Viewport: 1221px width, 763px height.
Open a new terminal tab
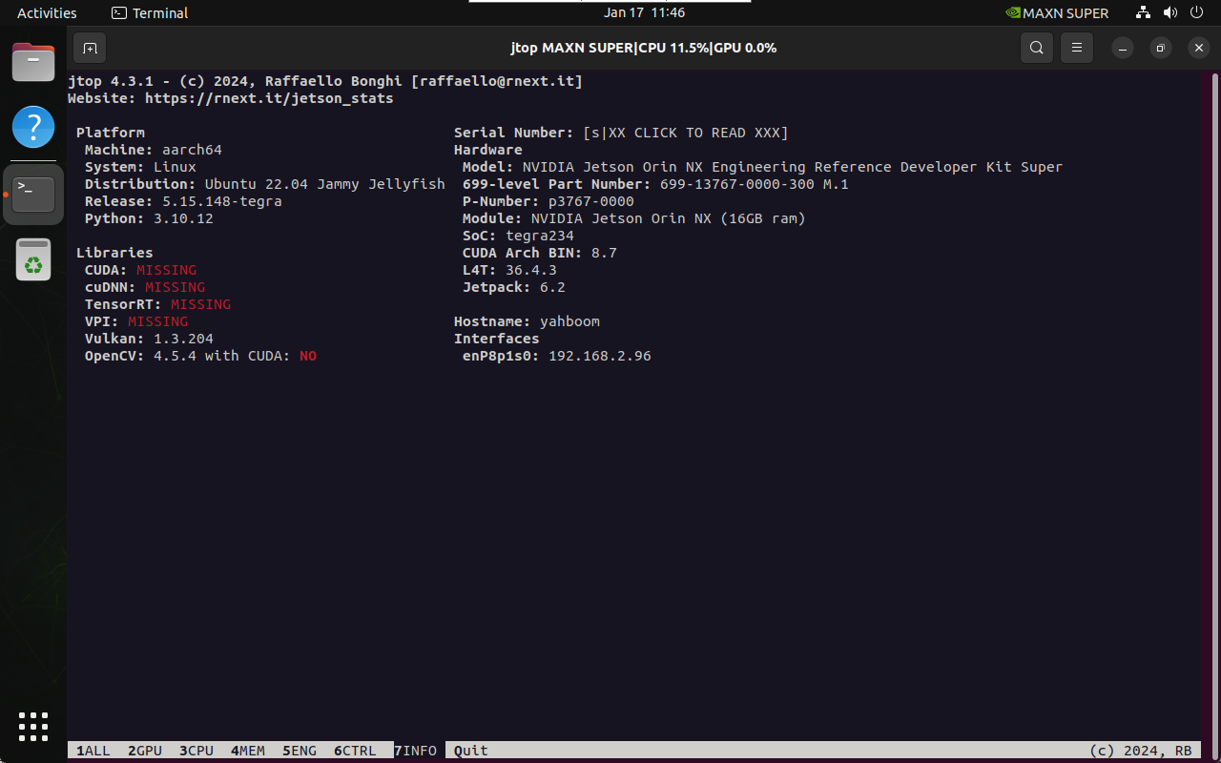pyautogui.click(x=90, y=48)
